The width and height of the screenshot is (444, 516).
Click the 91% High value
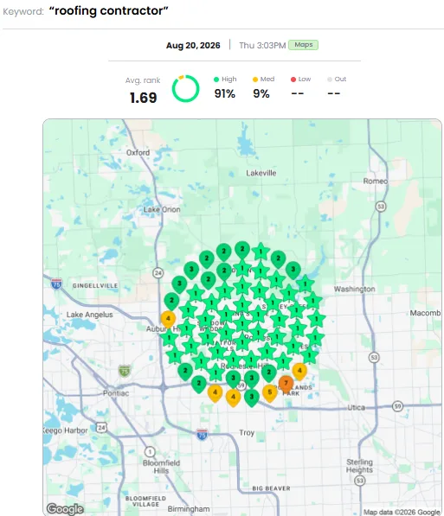pyautogui.click(x=225, y=94)
